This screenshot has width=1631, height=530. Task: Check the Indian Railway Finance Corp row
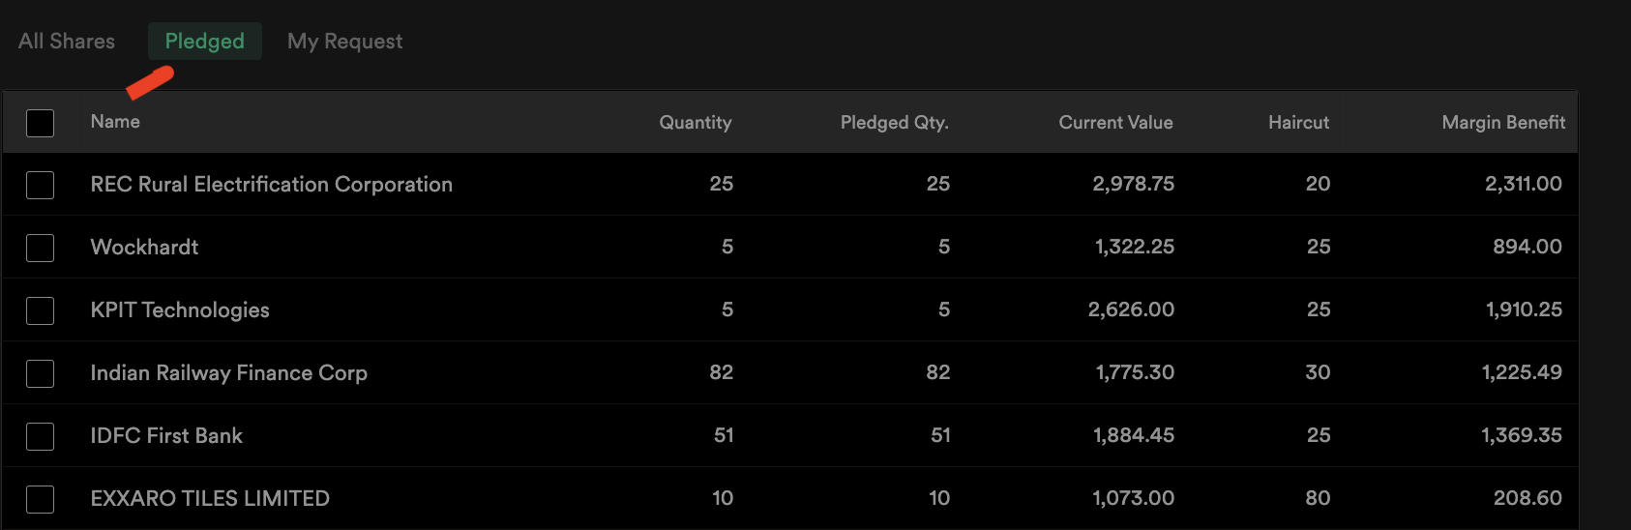pos(40,373)
